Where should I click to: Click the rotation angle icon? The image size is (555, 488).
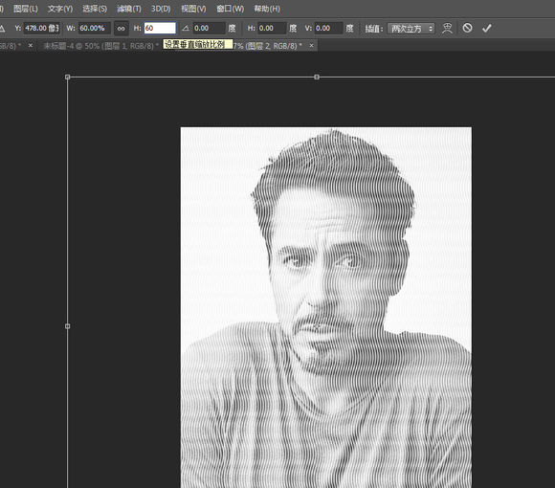tap(186, 28)
